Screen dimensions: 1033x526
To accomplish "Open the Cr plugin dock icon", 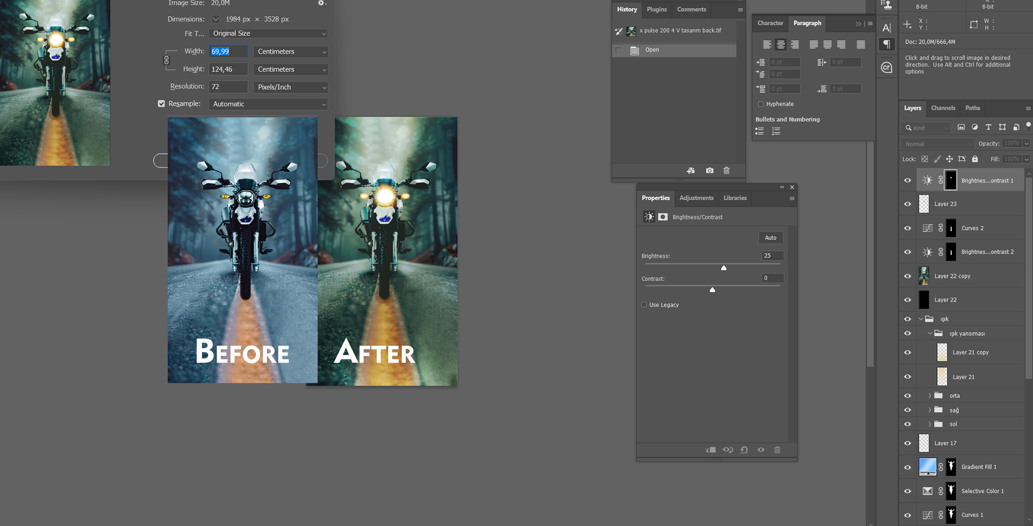I will (887, 67).
